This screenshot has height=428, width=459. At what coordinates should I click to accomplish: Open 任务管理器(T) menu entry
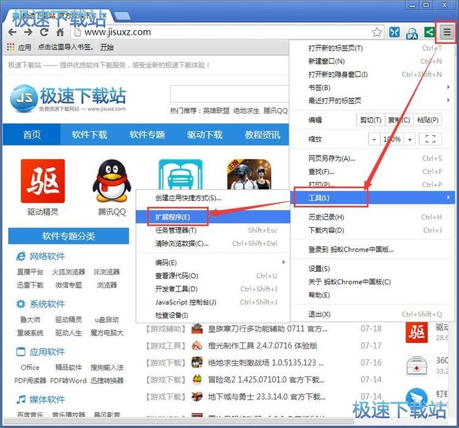coord(213,230)
